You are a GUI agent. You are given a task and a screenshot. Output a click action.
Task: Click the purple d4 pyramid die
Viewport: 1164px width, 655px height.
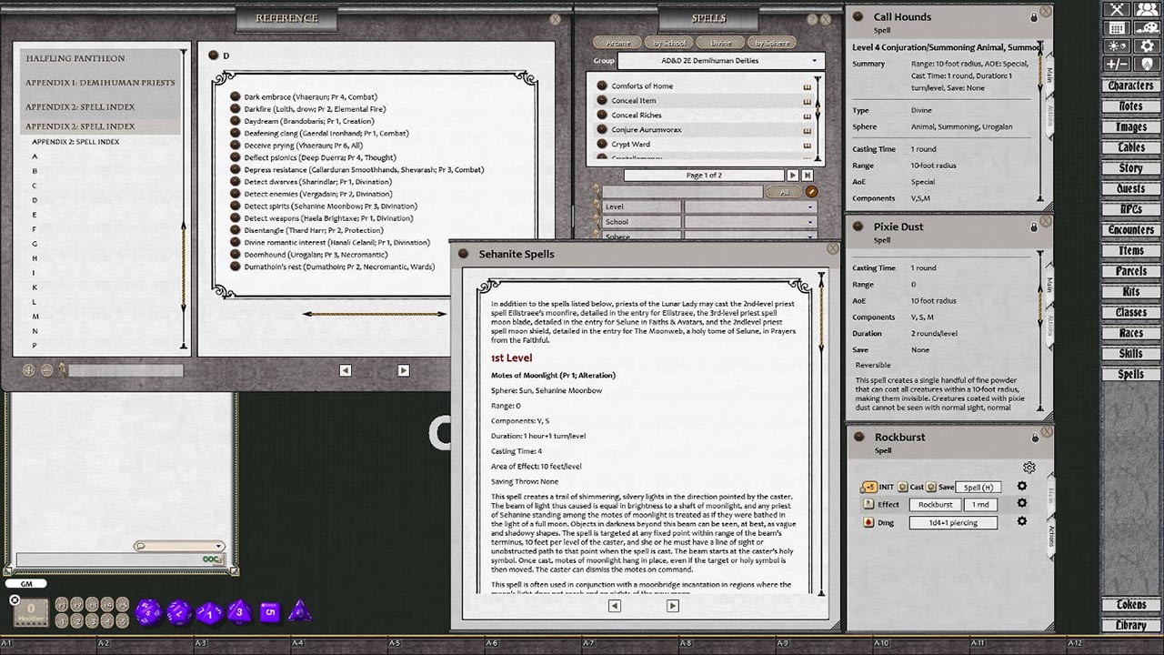[x=299, y=610]
